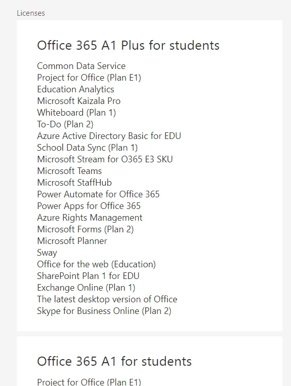Select Microsoft Kaizala Pro
Image resolution: width=291 pixels, height=386 pixels.
(x=79, y=101)
